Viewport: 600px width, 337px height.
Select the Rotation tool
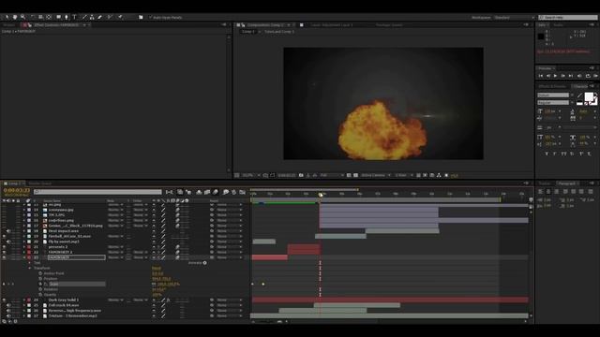pyautogui.click(x=33, y=17)
